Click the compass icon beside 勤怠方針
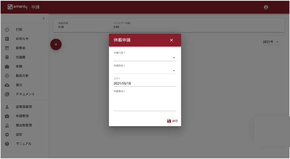Screen dimensions: 290x159 pyautogui.click(x=7, y=76)
